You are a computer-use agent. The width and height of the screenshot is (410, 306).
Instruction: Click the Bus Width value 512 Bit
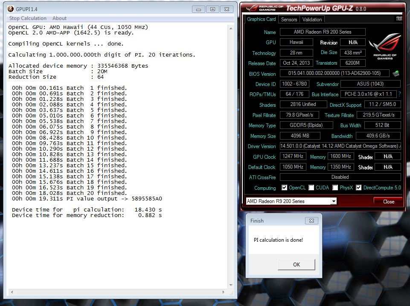click(x=382, y=125)
